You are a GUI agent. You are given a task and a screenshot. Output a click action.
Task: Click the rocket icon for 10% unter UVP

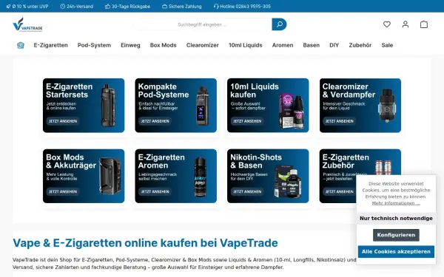click(8, 6)
